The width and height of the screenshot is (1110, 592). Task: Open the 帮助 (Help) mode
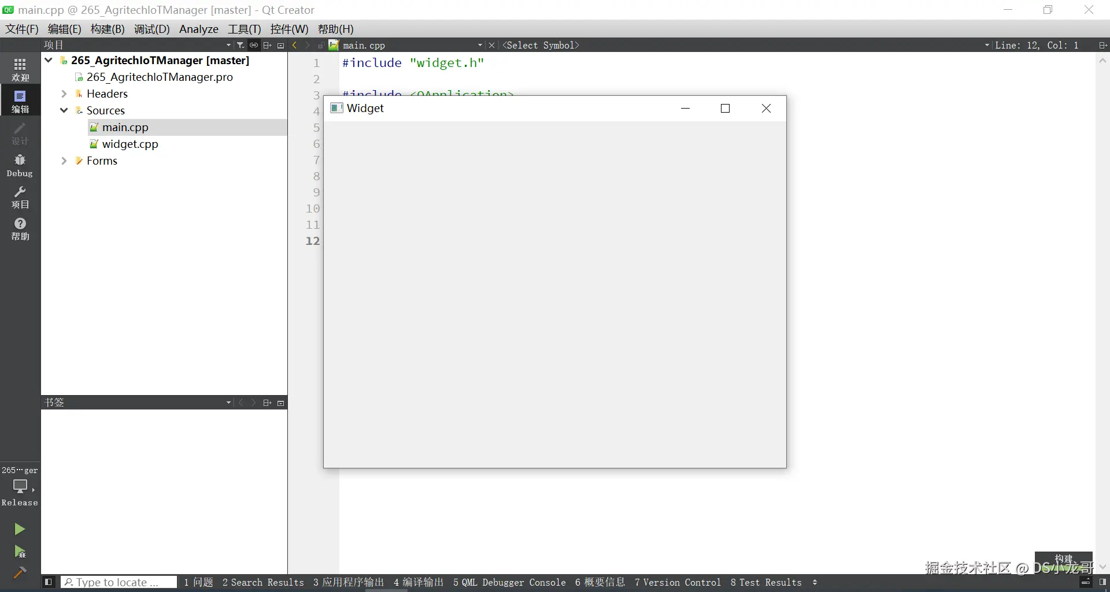[20, 229]
